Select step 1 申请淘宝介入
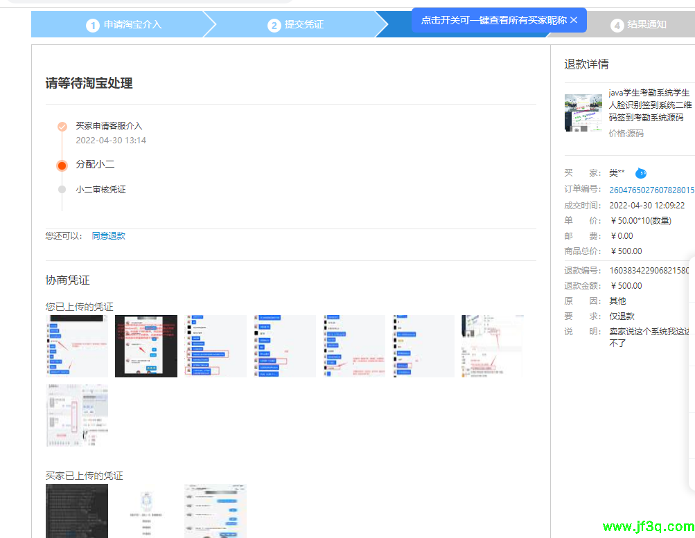The width and height of the screenshot is (695, 538). 123,25
